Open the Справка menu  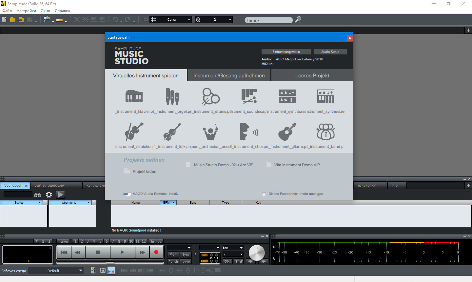point(62,11)
